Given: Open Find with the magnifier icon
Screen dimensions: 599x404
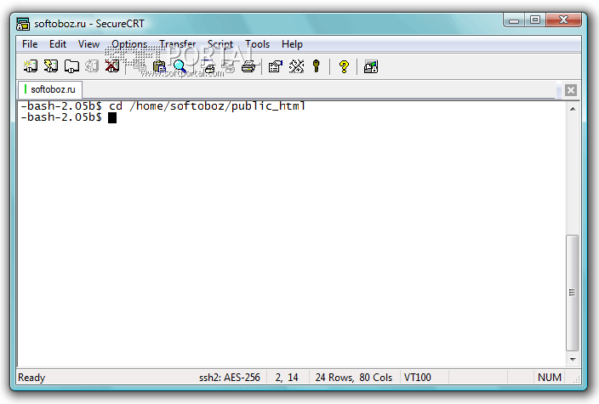Looking at the screenshot, I should coord(180,66).
